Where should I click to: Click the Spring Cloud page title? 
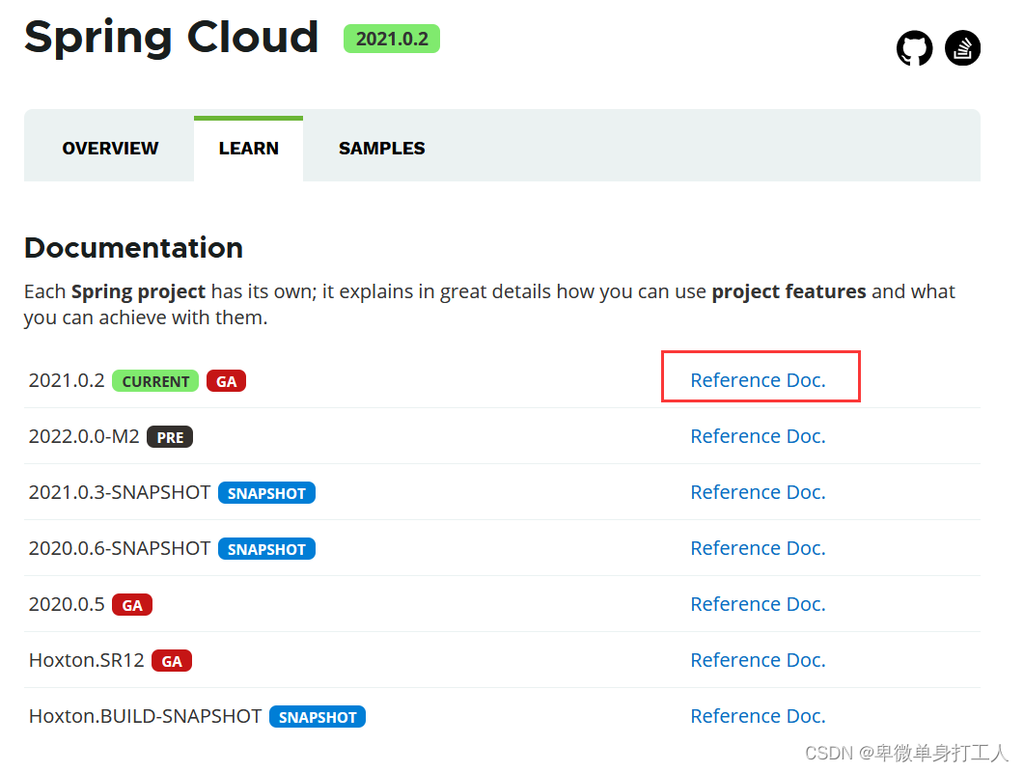point(171,37)
